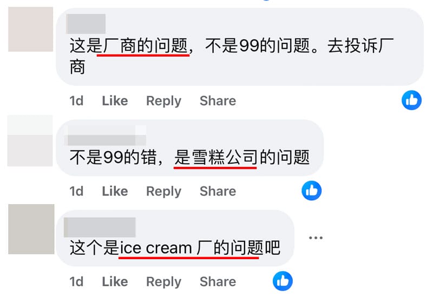This screenshot has height=297, width=433.
Task: Reply to the ice cream 厂 comment
Action: [x=163, y=282]
